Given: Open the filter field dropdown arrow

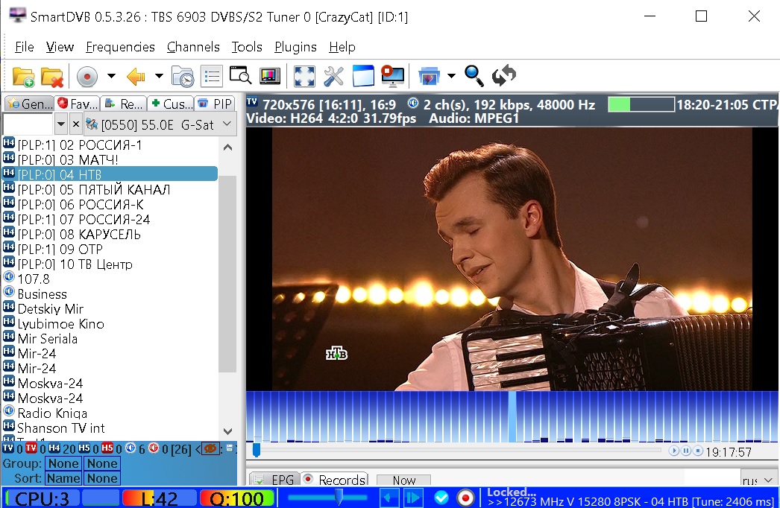Looking at the screenshot, I should [x=60, y=124].
